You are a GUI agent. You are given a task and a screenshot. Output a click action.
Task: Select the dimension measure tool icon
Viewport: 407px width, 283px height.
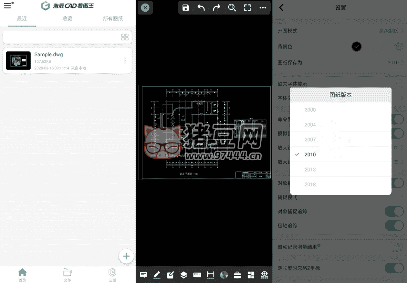[x=210, y=275]
